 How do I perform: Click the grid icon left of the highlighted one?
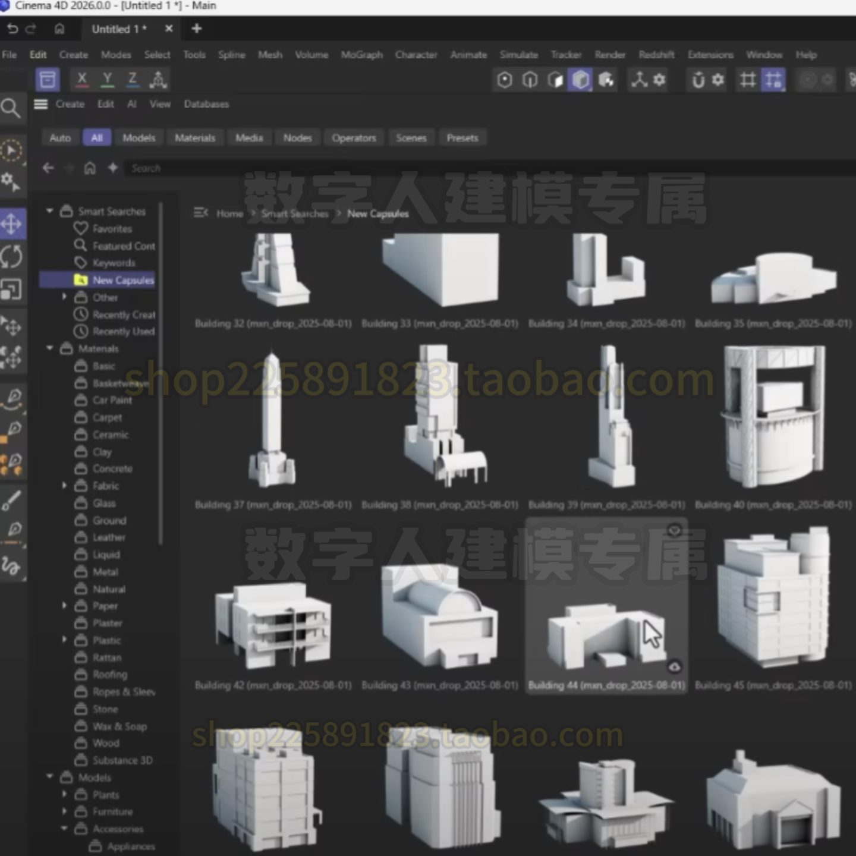[x=748, y=80]
